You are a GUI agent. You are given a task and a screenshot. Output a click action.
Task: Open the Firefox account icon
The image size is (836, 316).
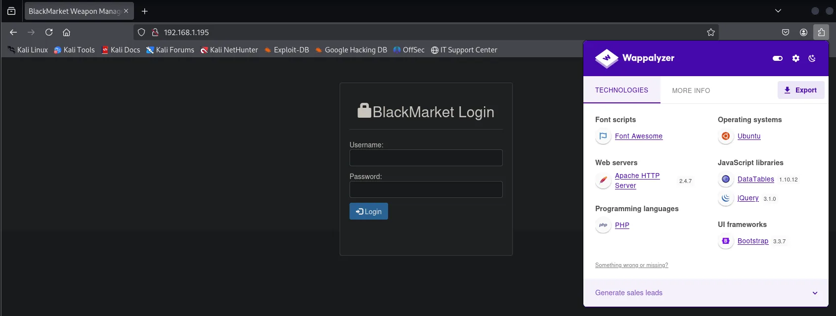[803, 32]
